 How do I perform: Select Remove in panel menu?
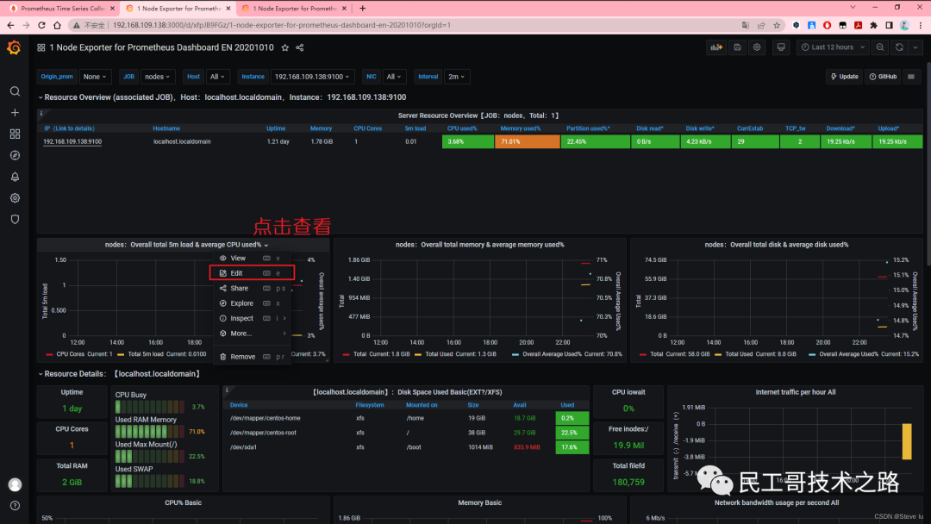[253, 357]
